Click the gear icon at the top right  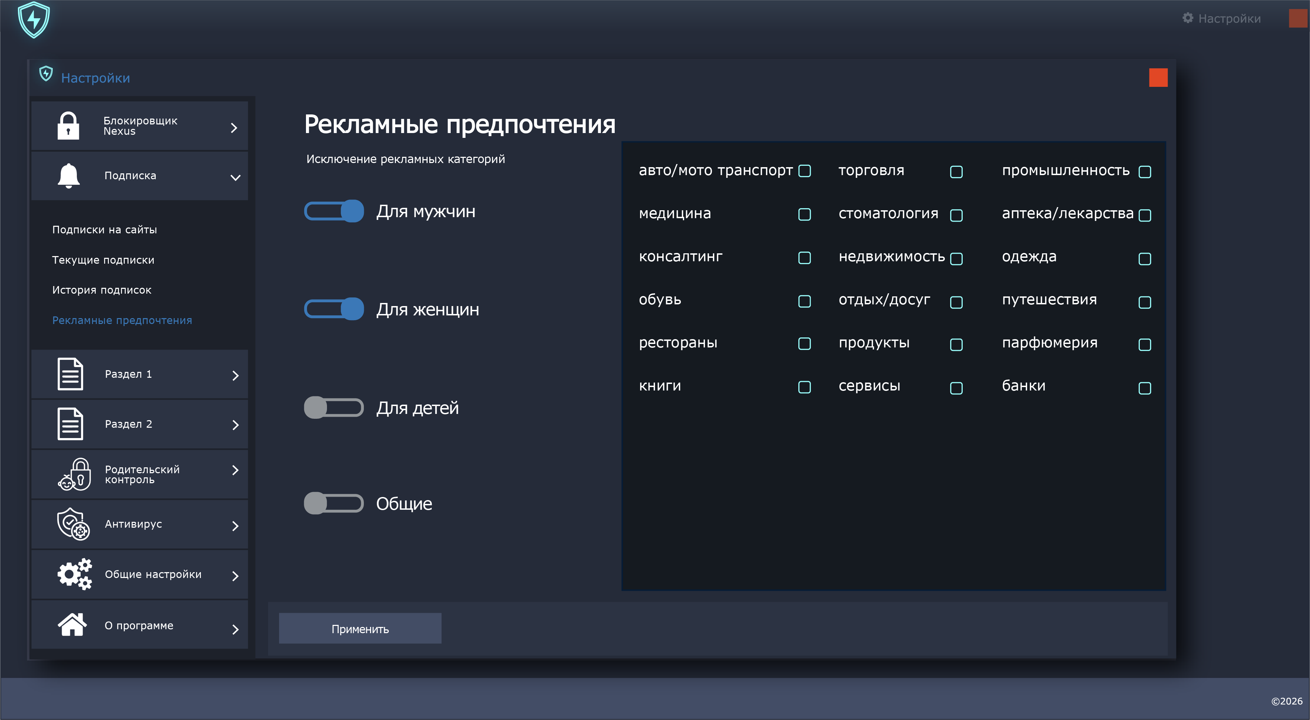[x=1187, y=18]
